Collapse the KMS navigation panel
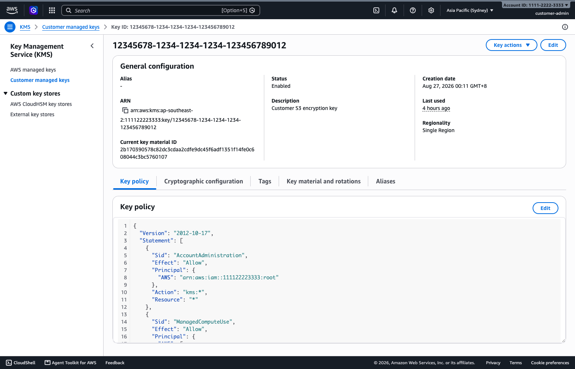The width and height of the screenshot is (575, 369). pyautogui.click(x=92, y=46)
